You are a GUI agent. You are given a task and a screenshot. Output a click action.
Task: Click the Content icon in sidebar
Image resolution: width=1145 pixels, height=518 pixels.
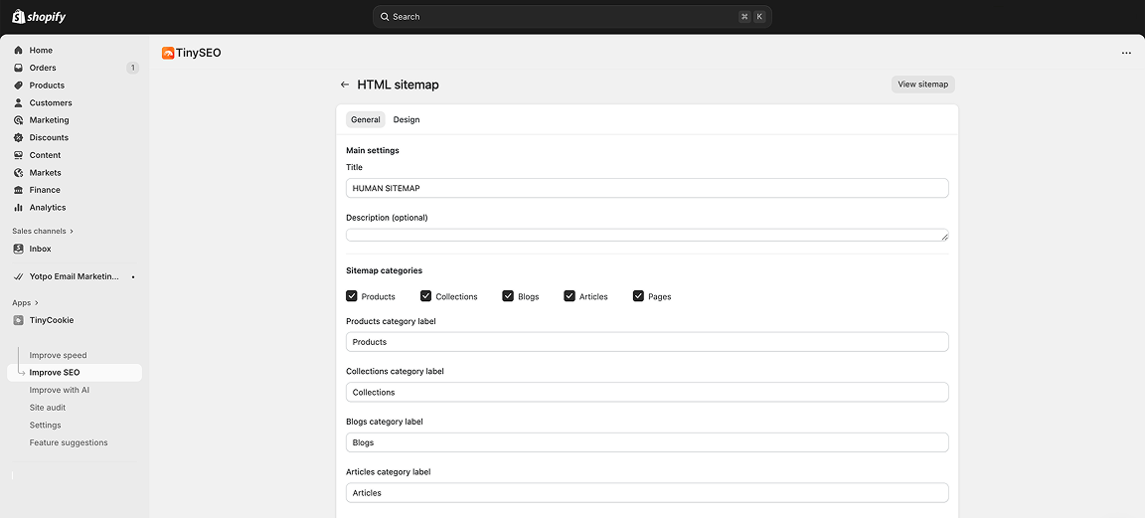point(18,155)
